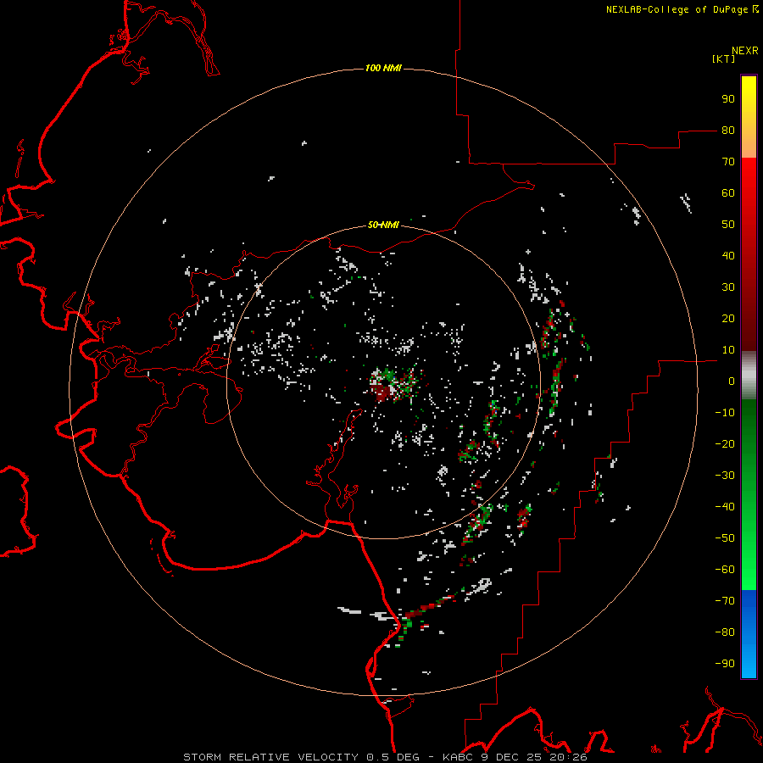
Task: Click the -70 value on velocity scale
Action: point(725,601)
